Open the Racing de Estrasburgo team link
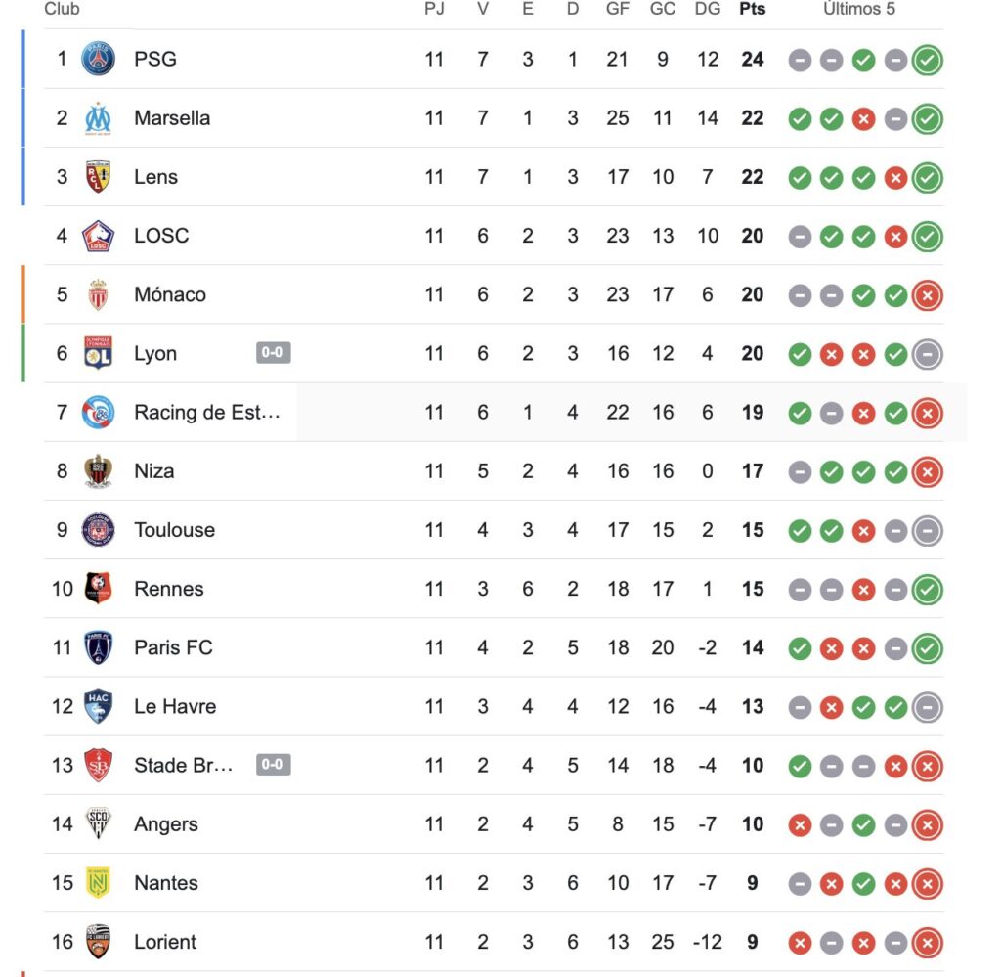1001x977 pixels. pos(206,413)
